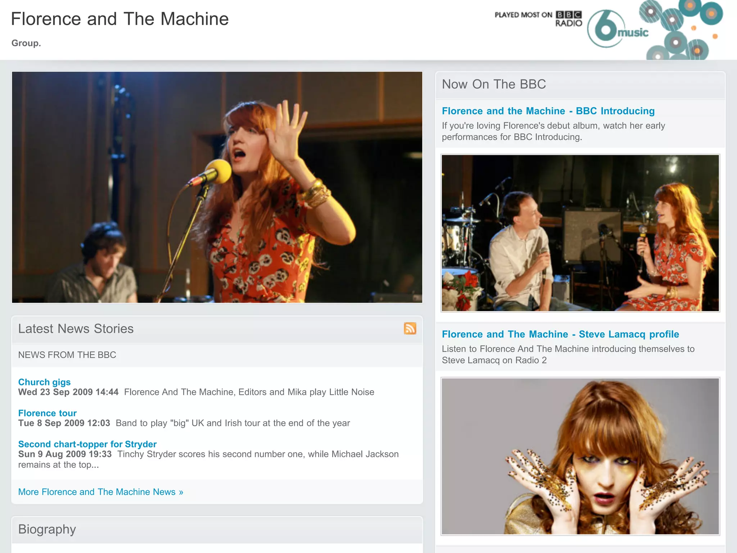Open the news RSS feed icon

coord(410,328)
